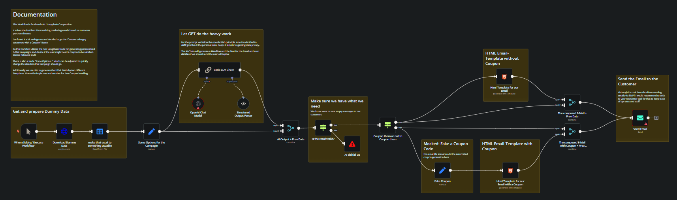The width and height of the screenshot is (677, 200).
Task: Open 'The composed E-Mail with Coupon + Prev' node
Action: point(572,132)
